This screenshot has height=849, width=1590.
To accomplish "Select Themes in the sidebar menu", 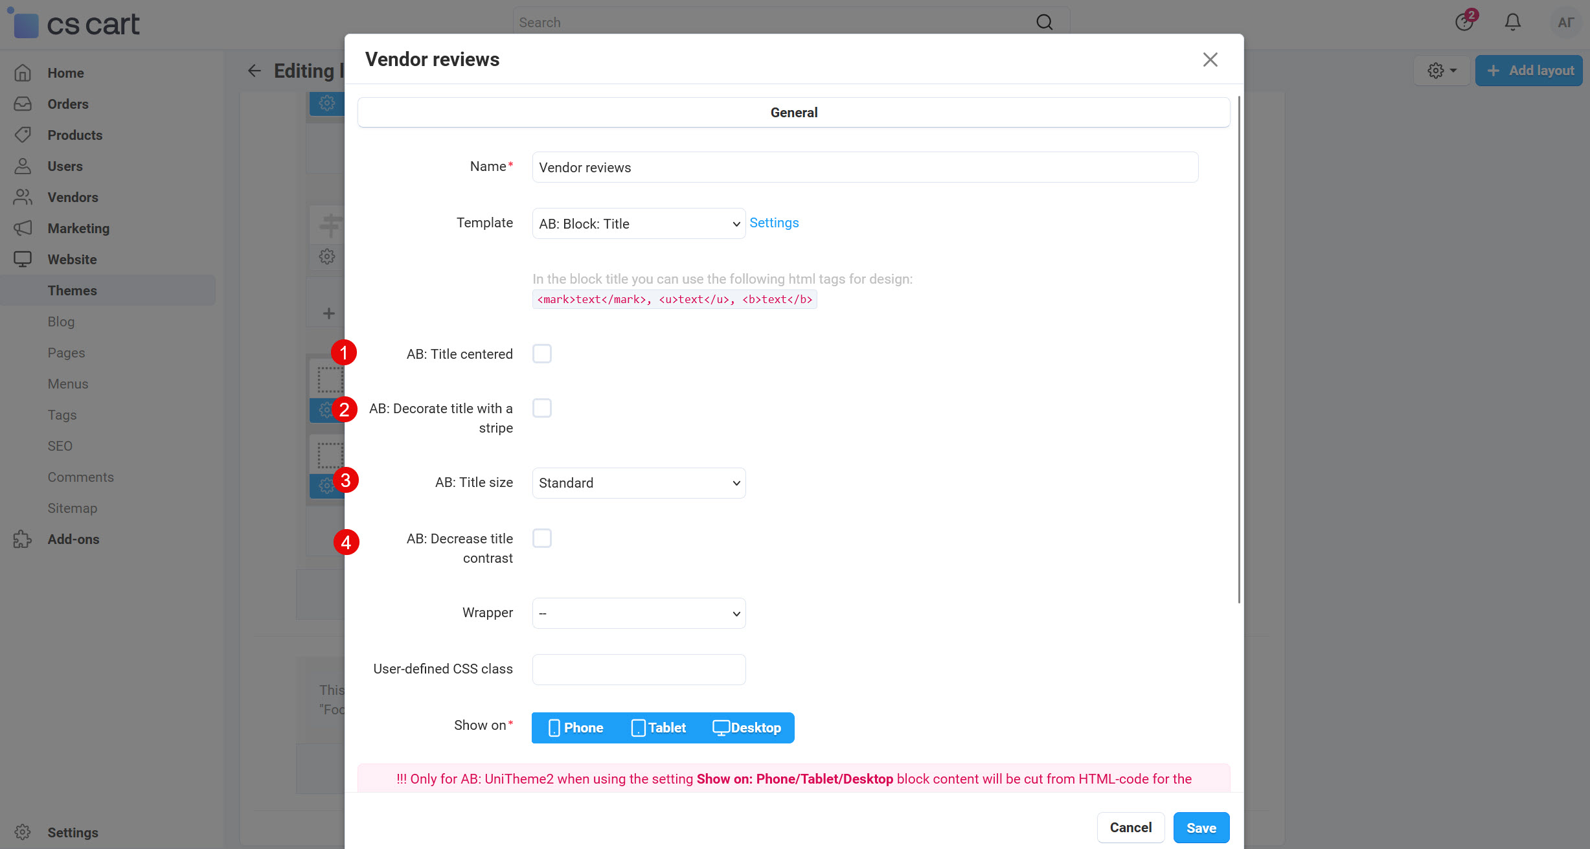I will [72, 290].
